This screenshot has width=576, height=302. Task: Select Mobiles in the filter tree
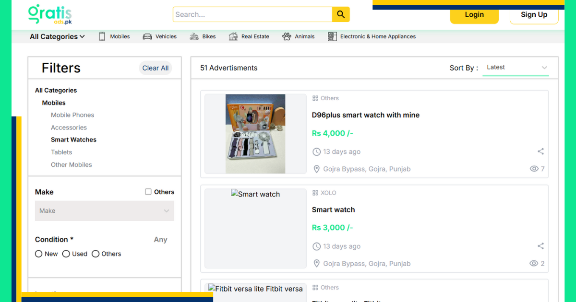[x=54, y=103]
